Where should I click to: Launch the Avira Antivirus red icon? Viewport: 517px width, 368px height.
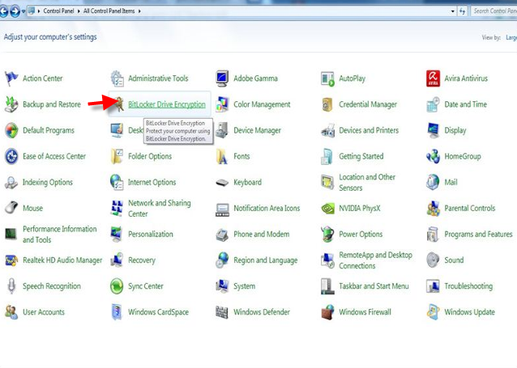433,78
